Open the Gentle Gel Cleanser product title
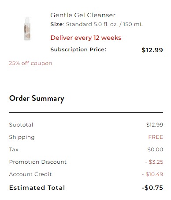The image size is (171, 200). click(83, 15)
